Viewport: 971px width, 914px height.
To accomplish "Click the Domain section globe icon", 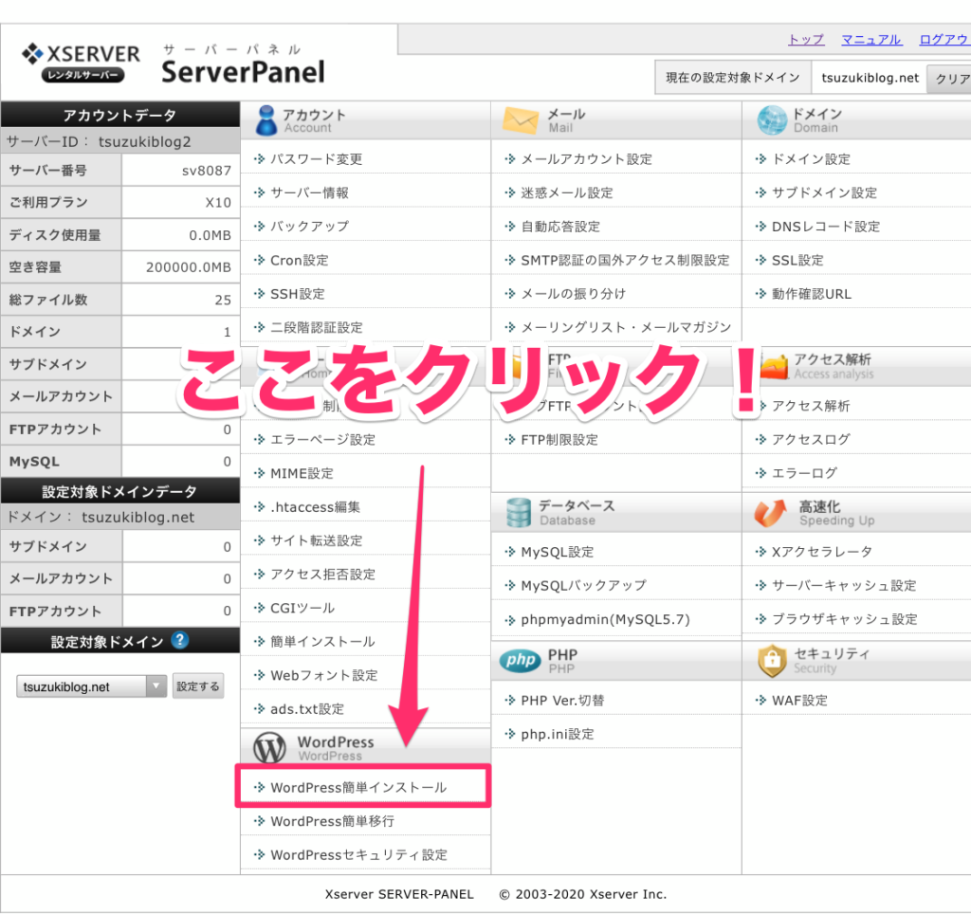I will [x=772, y=120].
